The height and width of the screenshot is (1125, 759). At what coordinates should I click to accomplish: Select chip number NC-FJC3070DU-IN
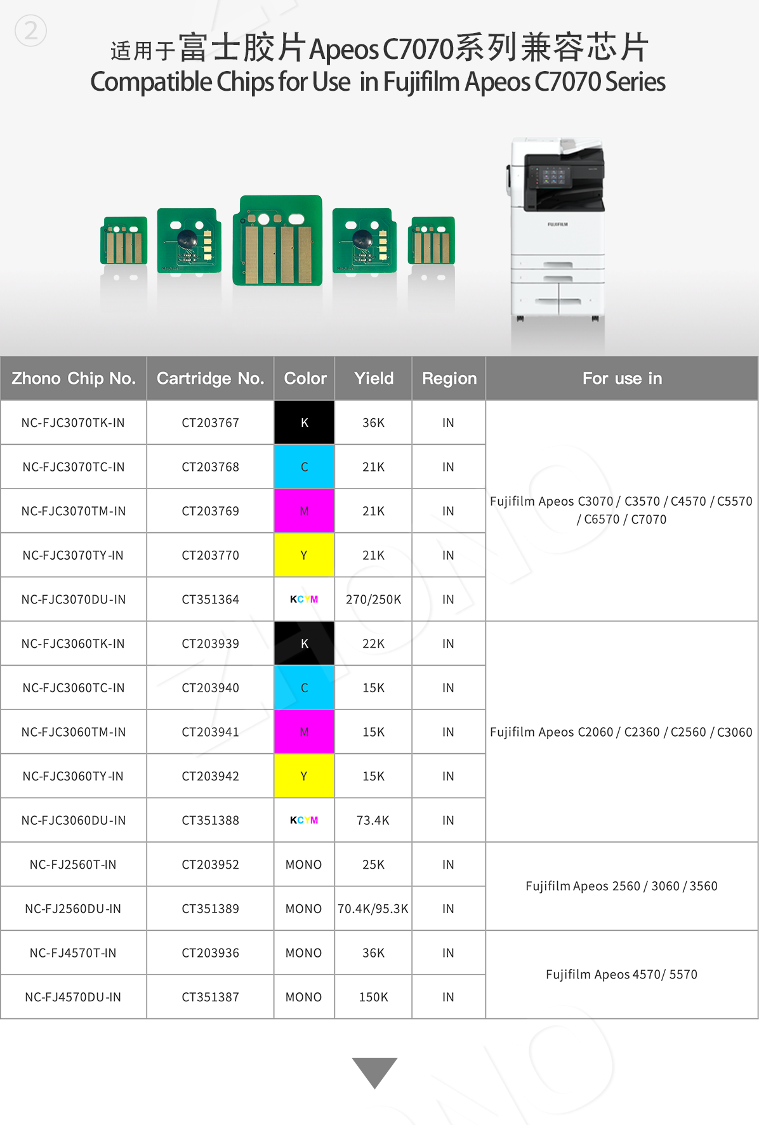[x=73, y=600]
